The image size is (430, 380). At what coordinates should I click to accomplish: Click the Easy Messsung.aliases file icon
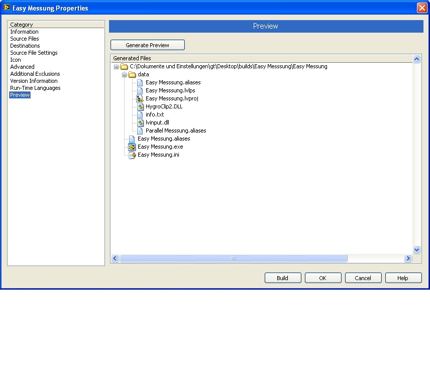[x=140, y=82]
